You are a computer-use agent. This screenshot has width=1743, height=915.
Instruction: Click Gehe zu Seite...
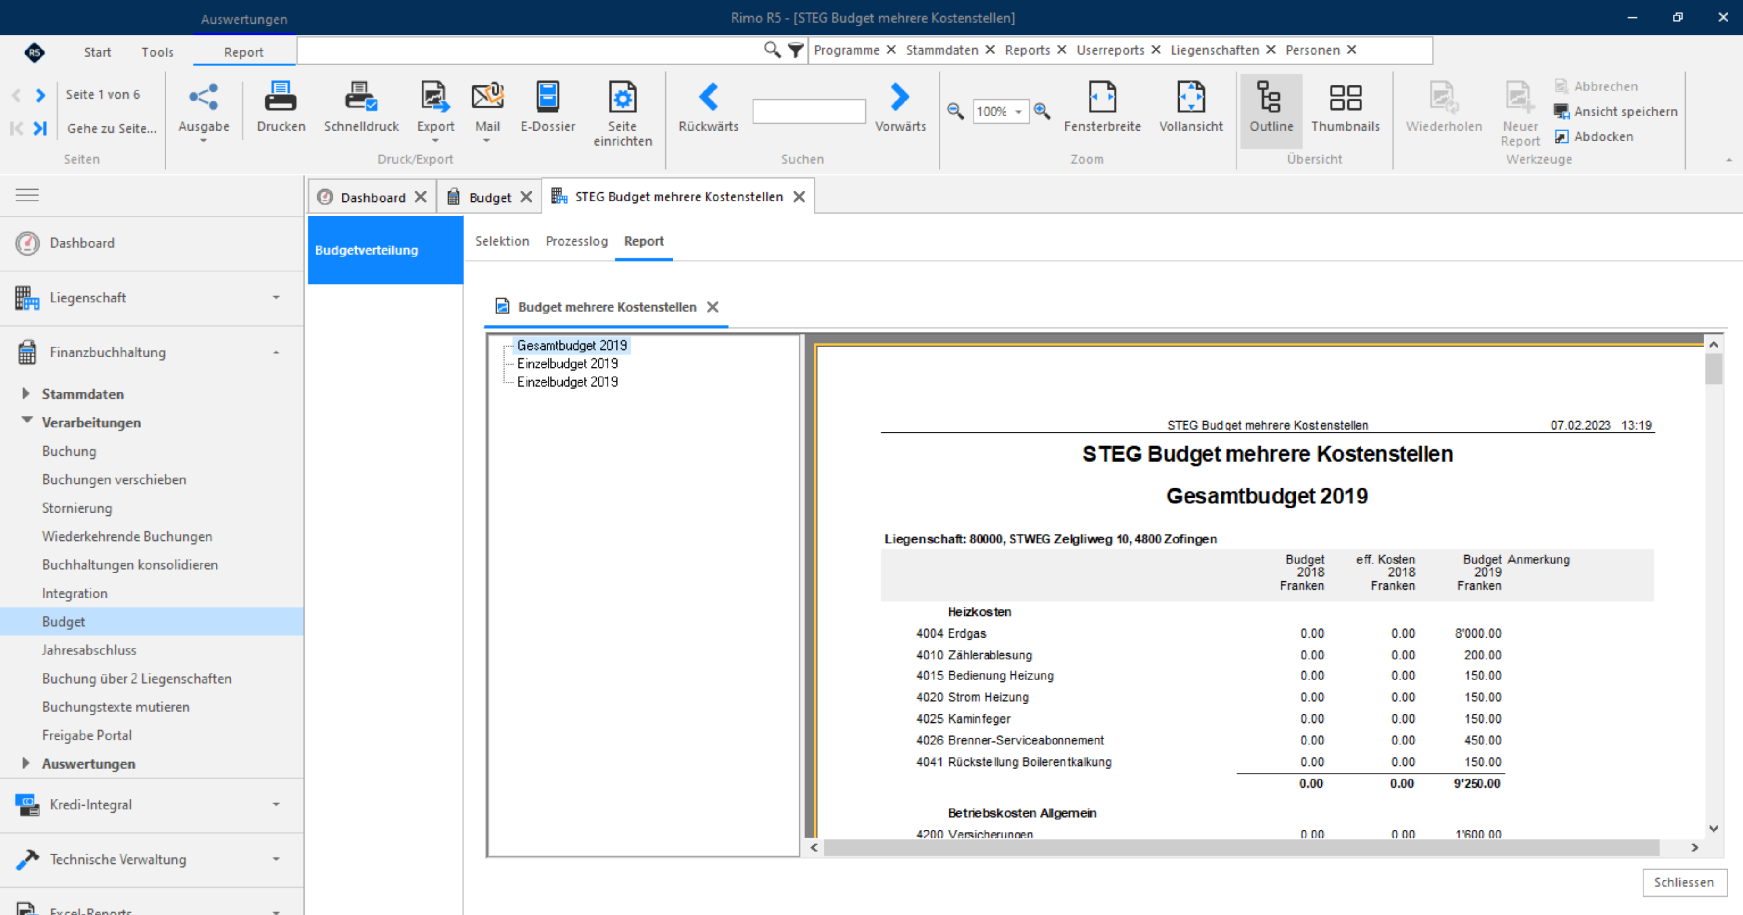[112, 128]
